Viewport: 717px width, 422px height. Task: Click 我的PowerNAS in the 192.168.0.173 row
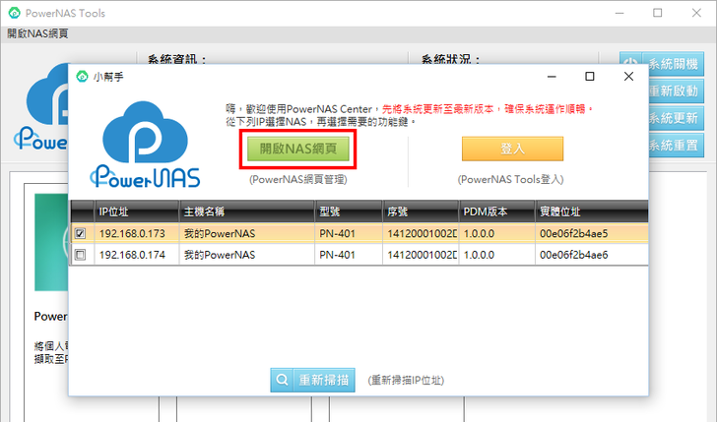click(220, 233)
